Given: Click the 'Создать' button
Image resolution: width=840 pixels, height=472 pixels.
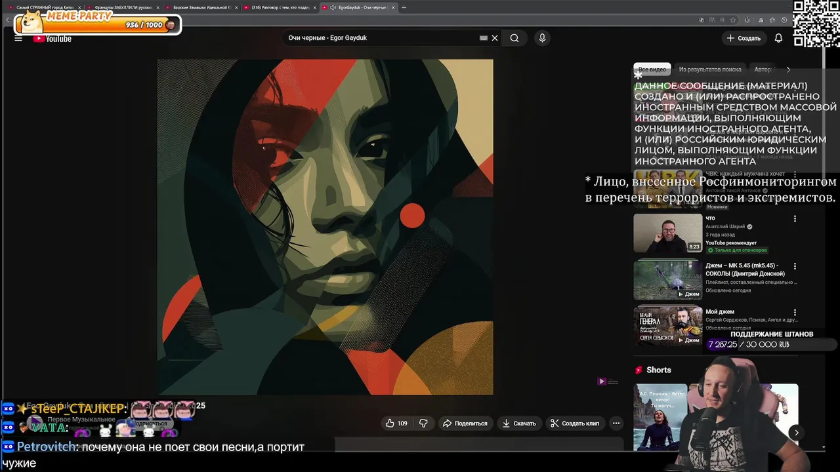Looking at the screenshot, I should click(x=743, y=38).
